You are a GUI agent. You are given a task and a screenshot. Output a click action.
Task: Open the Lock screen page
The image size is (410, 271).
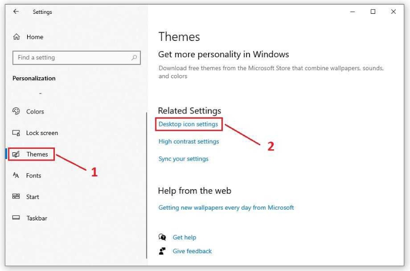tap(42, 133)
